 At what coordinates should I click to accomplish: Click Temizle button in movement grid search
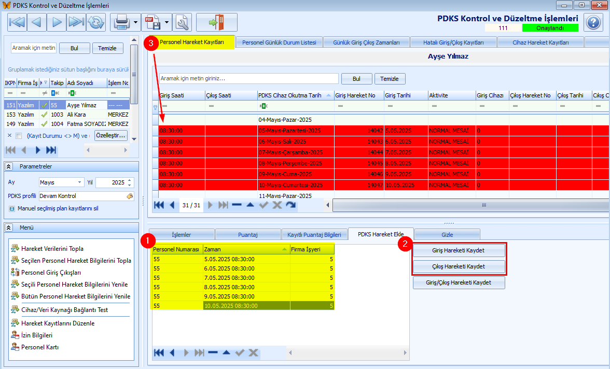[390, 79]
